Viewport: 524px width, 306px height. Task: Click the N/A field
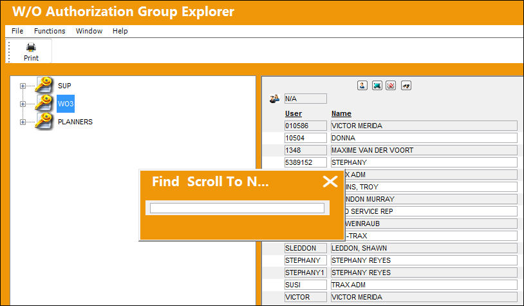coord(305,99)
